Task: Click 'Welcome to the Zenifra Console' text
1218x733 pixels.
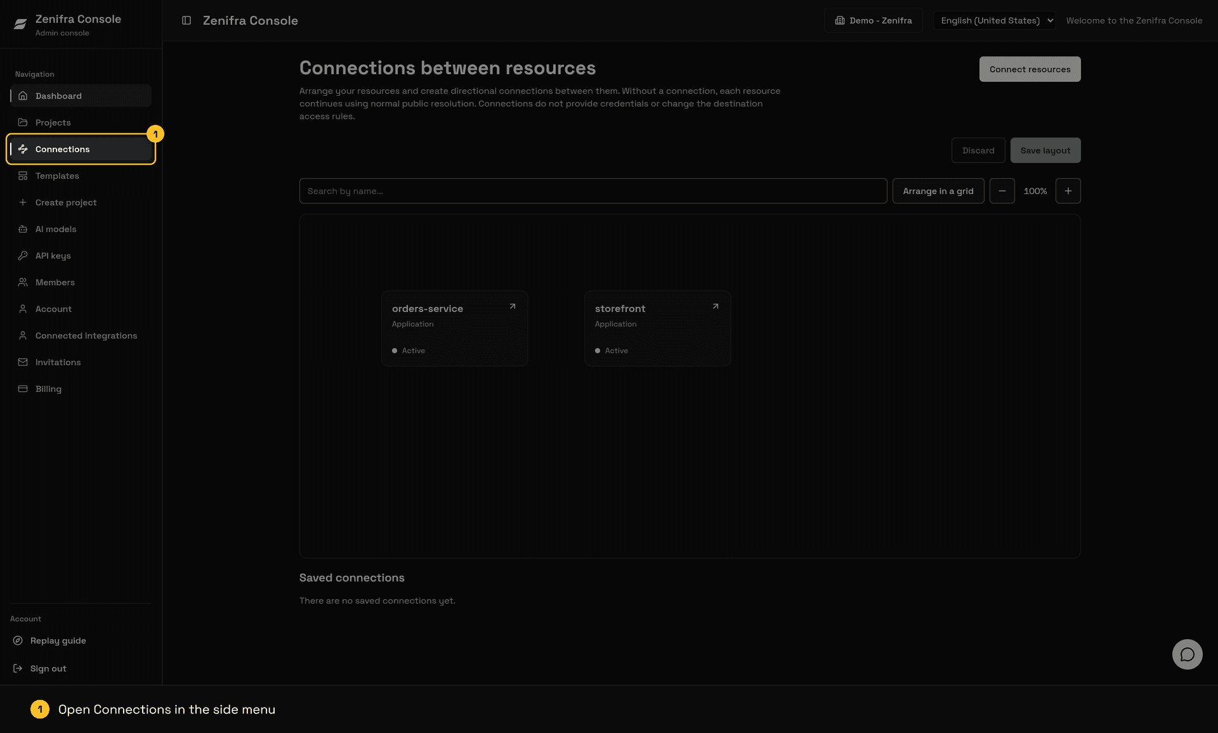Action: (1134, 20)
